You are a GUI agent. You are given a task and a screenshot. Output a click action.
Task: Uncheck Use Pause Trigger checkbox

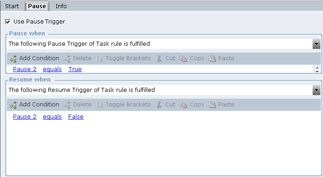pos(8,22)
